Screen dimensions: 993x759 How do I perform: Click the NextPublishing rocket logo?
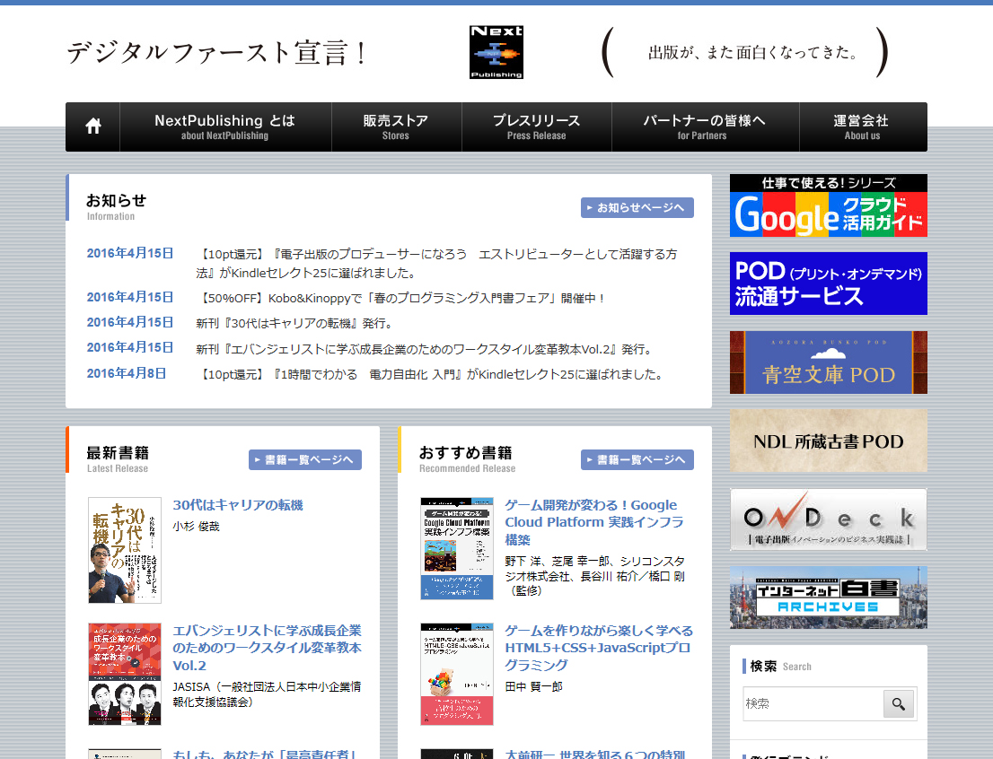(x=496, y=53)
